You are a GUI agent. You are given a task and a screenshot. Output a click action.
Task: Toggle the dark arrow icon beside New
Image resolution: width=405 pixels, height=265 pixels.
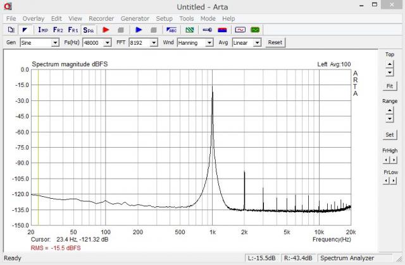[25, 30]
